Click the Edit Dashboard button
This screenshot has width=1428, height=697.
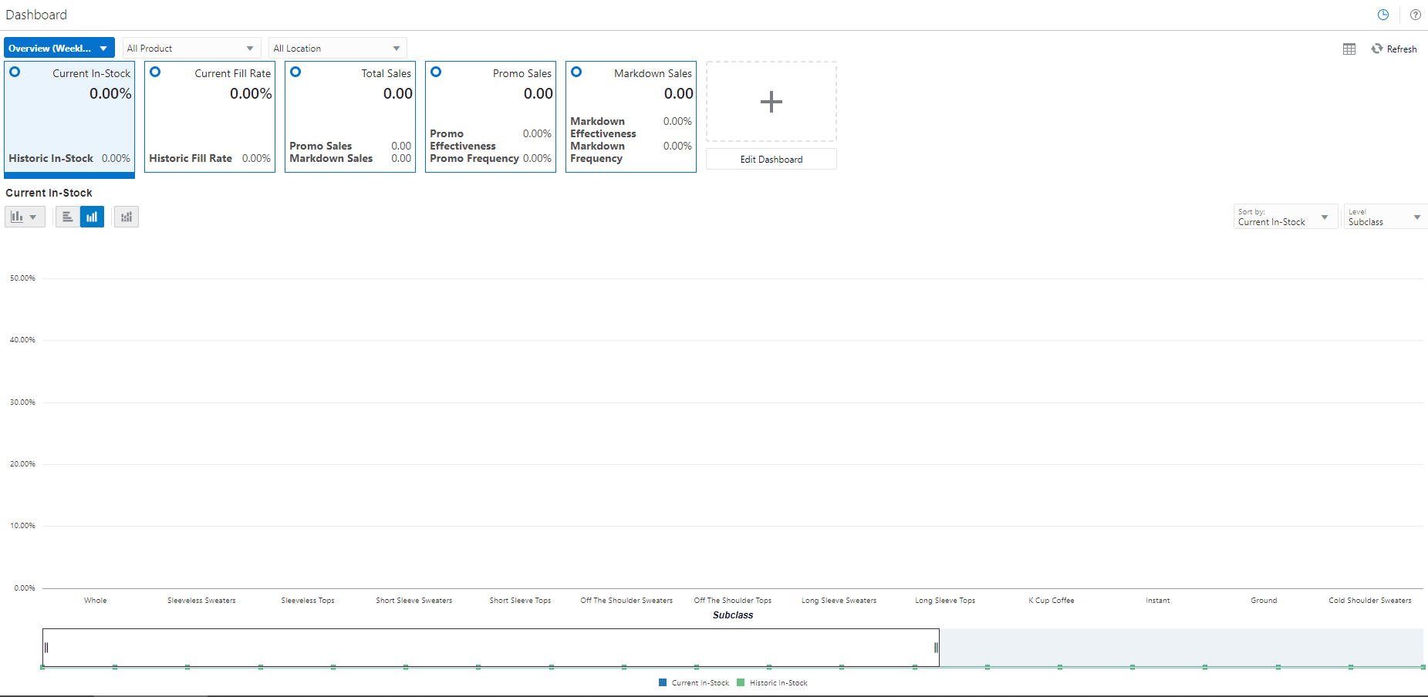[771, 159]
